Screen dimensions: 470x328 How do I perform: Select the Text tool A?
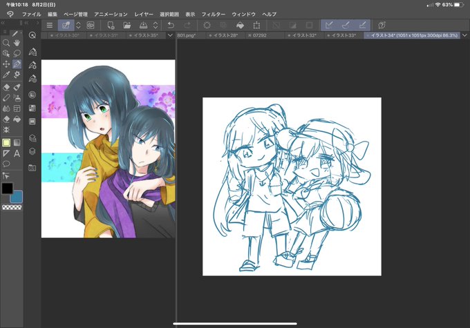pyautogui.click(x=17, y=153)
